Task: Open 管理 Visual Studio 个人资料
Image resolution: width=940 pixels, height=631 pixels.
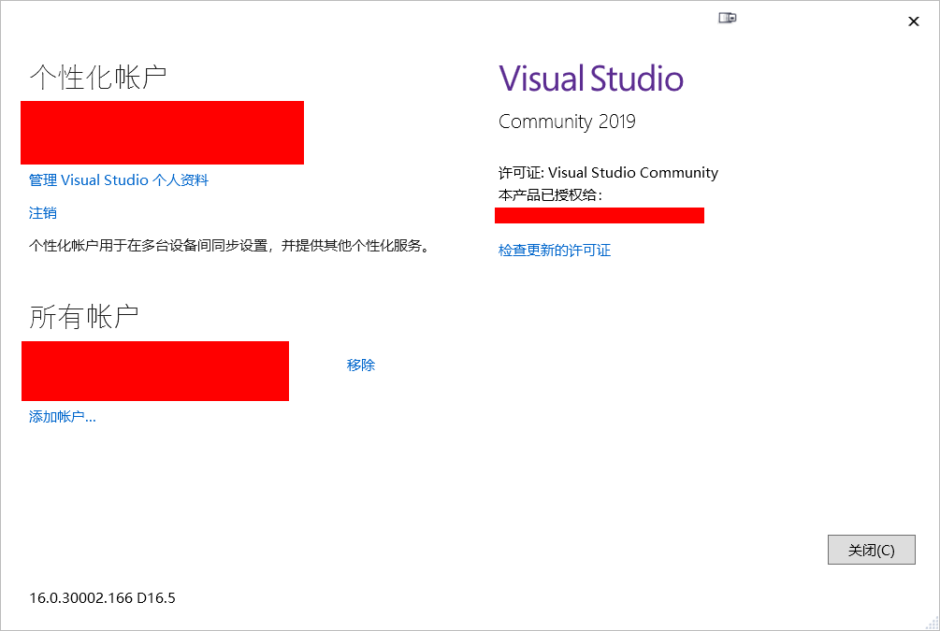Action: [117, 179]
